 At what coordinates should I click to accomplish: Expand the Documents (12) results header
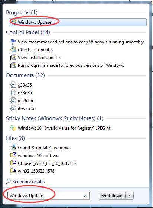(x=26, y=75)
